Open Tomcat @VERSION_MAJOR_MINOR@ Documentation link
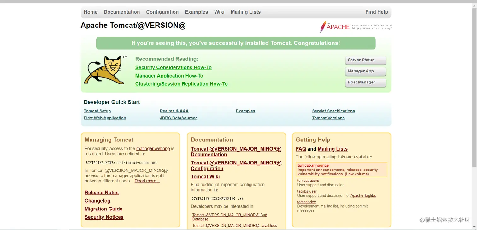477x230 pixels. pyautogui.click(x=236, y=152)
